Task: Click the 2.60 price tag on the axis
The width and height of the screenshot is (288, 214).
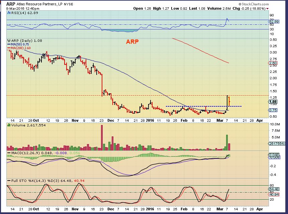Action: [x=273, y=63]
